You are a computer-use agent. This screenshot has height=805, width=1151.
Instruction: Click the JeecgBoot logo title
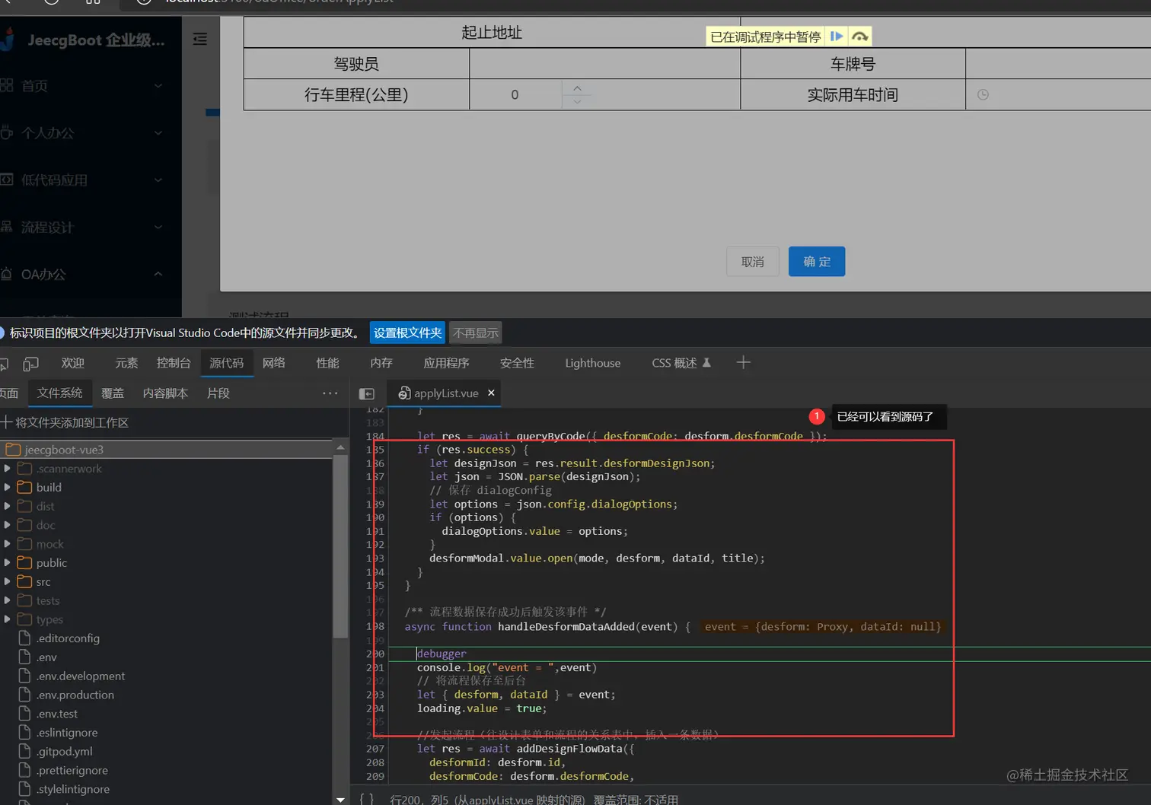coord(96,40)
